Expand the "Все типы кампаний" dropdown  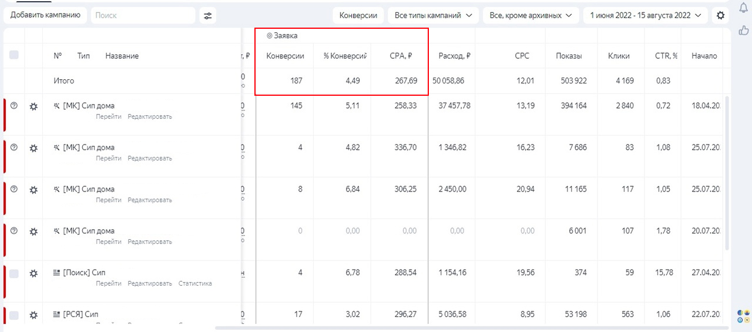[x=433, y=16]
